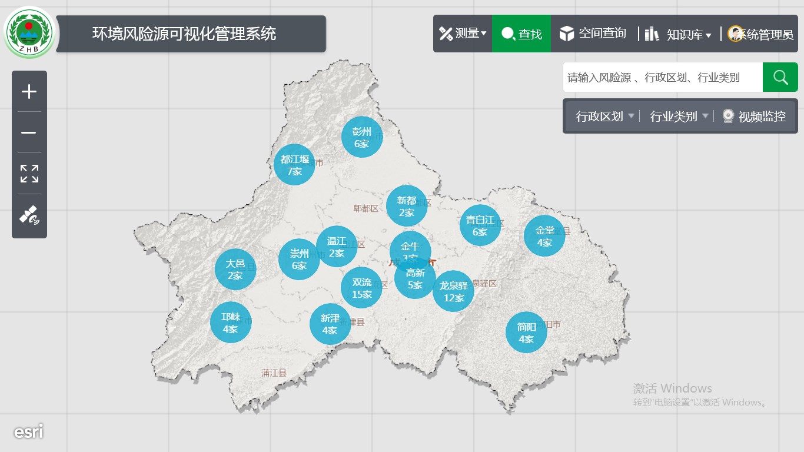Click the 郫都区 map label
Viewport: 804px width, 452px height.
366,208
